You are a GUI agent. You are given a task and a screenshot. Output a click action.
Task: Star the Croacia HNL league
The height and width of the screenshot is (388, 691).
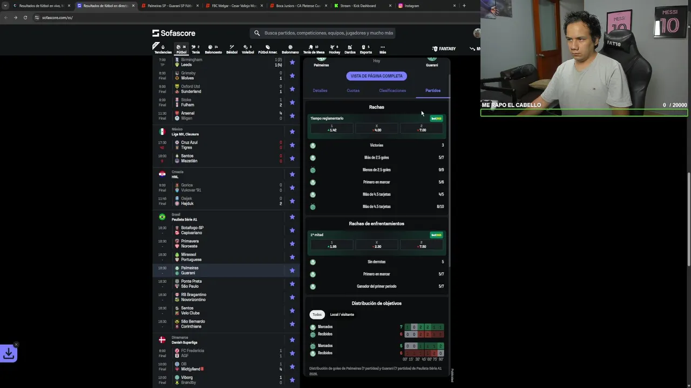tap(292, 174)
